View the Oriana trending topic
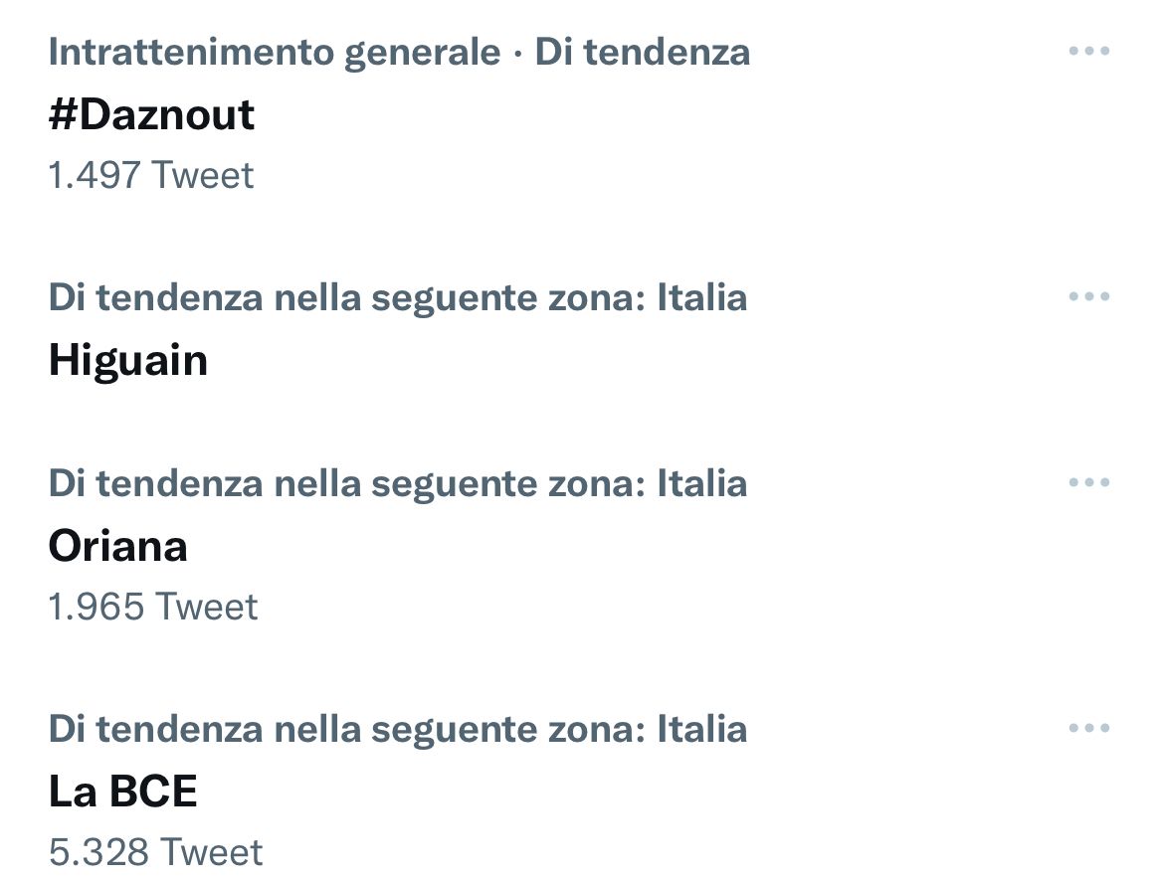The width and height of the screenshot is (1164, 881). click(117, 546)
